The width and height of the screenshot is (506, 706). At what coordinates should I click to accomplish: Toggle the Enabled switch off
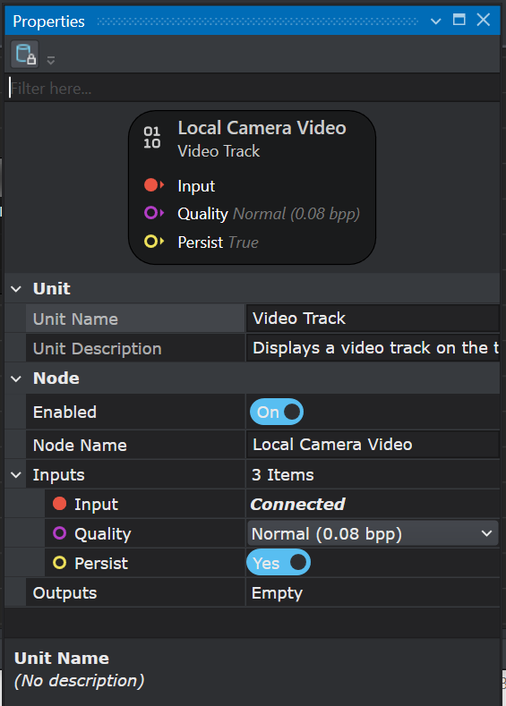click(x=276, y=412)
